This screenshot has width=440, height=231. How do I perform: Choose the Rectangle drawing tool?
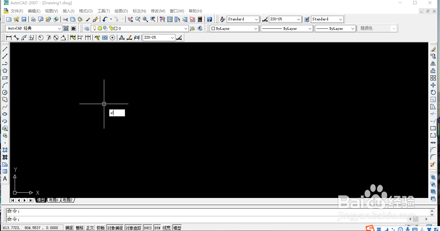click(5, 78)
